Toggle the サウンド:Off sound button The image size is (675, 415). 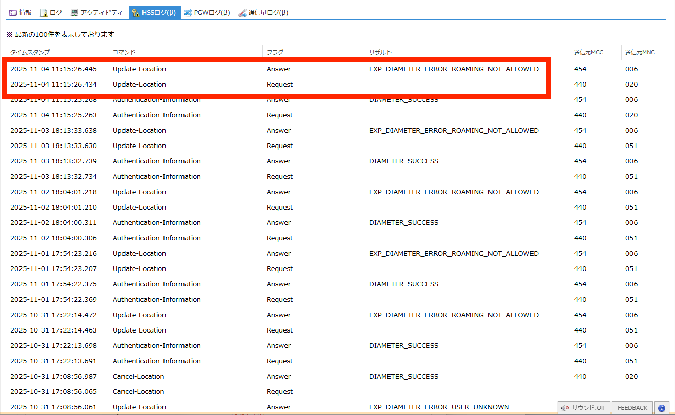583,408
